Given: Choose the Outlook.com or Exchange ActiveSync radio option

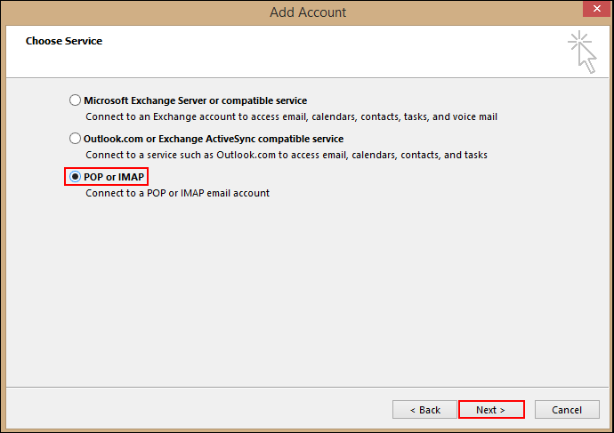Looking at the screenshot, I should [x=75, y=139].
